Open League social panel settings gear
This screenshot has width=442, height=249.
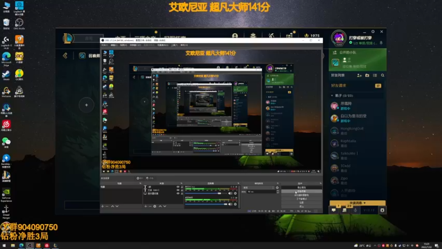[382, 210]
